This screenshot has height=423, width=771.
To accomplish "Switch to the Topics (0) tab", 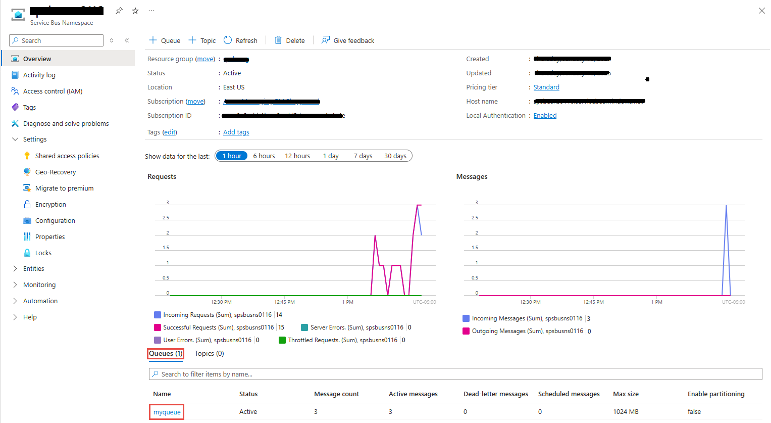I will point(210,354).
